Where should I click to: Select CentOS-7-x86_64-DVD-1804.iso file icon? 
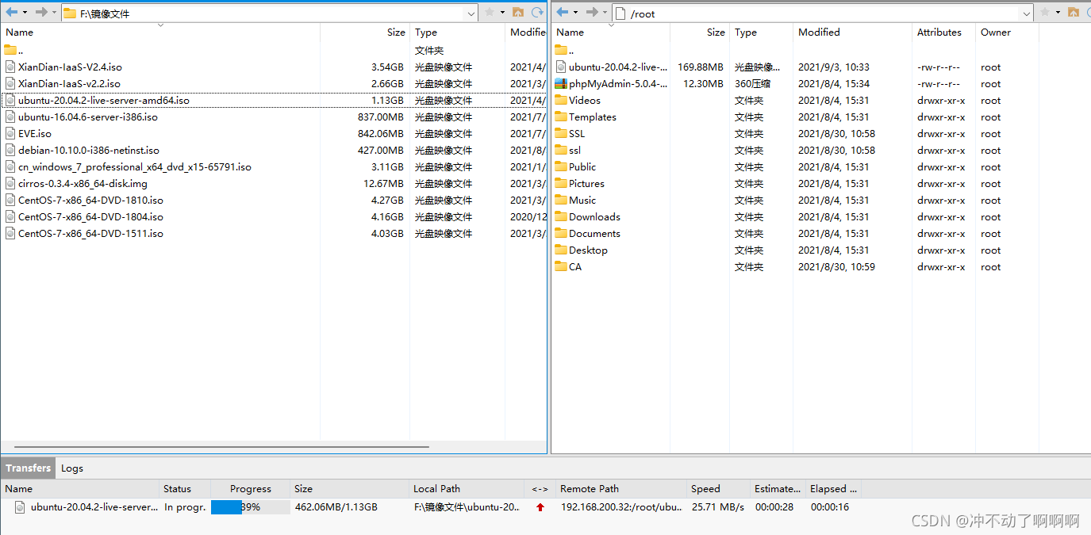click(x=10, y=217)
